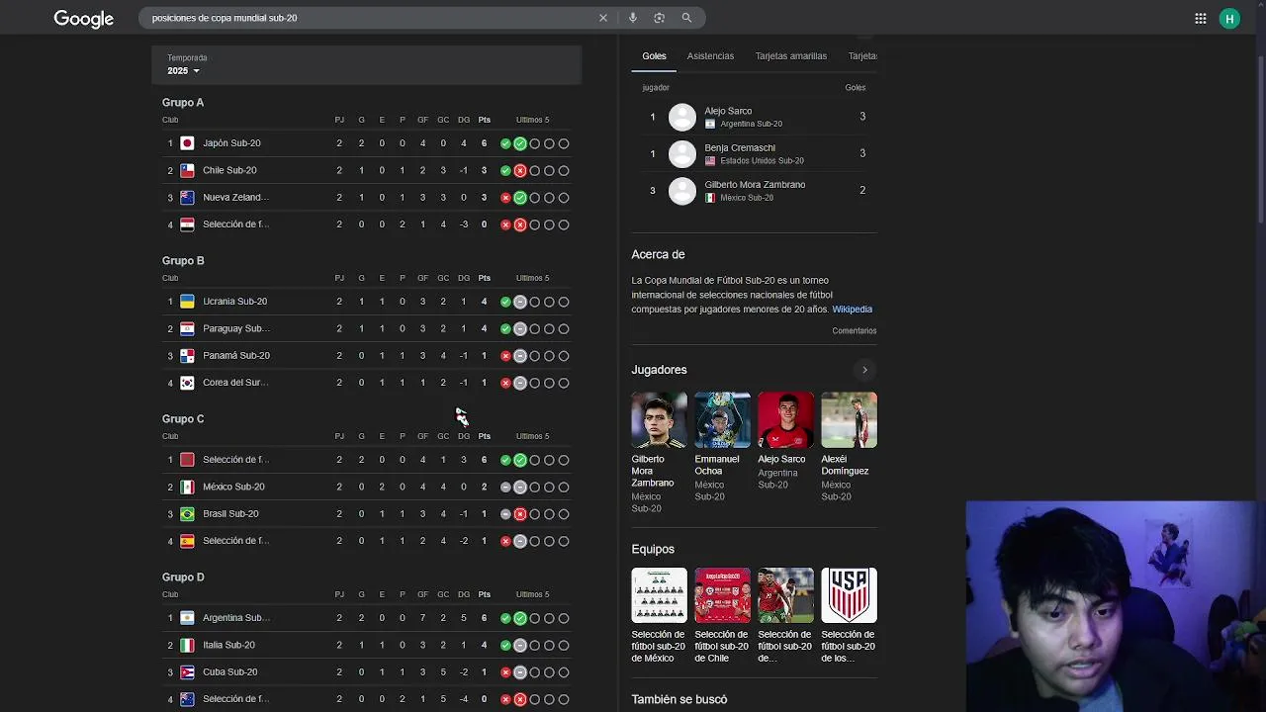Image resolution: width=1266 pixels, height=712 pixels.
Task: Open Emmanuel Ochoa player photo
Action: (722, 420)
